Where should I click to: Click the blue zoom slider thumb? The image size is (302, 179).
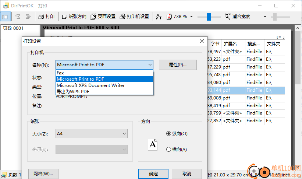click(x=209, y=17)
